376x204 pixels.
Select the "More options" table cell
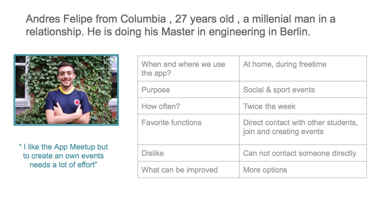[302, 170]
